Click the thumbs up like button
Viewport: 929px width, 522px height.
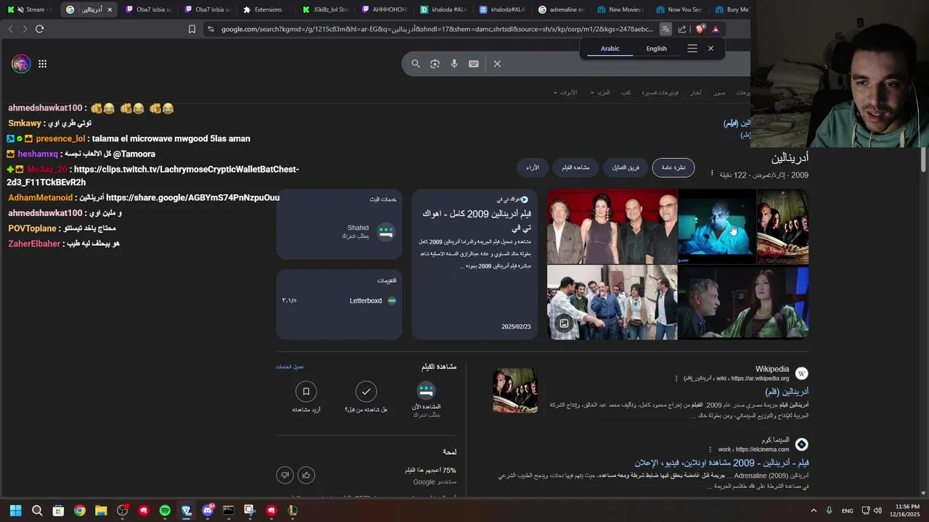click(x=306, y=475)
